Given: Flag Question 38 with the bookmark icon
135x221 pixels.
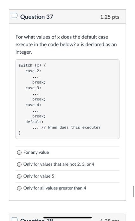Looking at the screenshot, I should [x=15, y=219].
